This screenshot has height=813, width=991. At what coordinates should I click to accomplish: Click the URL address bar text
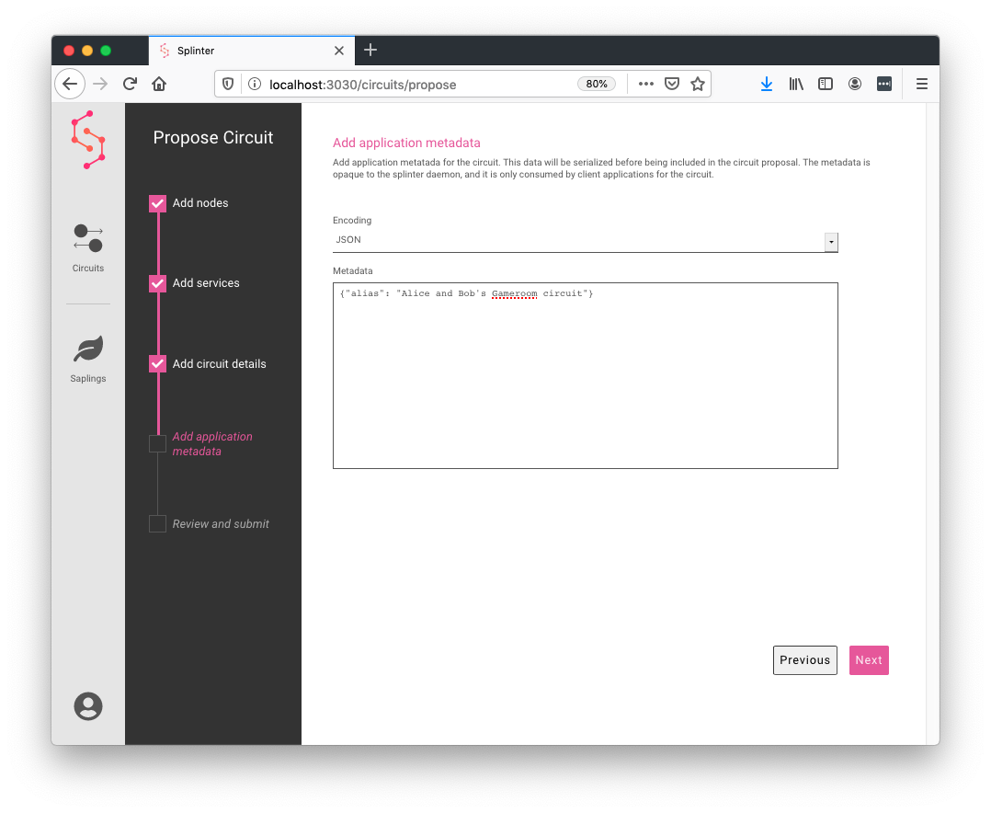pos(363,85)
